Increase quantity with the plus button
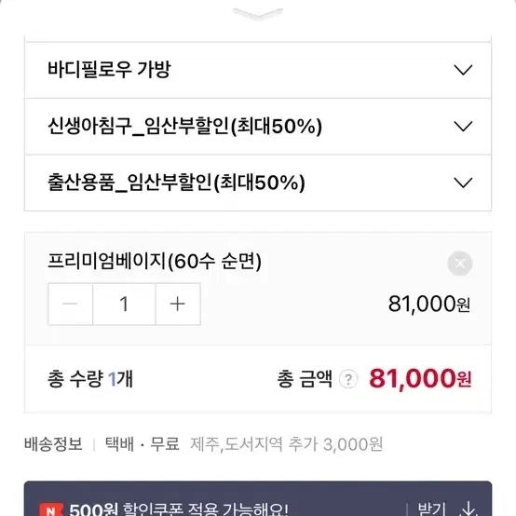 pos(178,304)
